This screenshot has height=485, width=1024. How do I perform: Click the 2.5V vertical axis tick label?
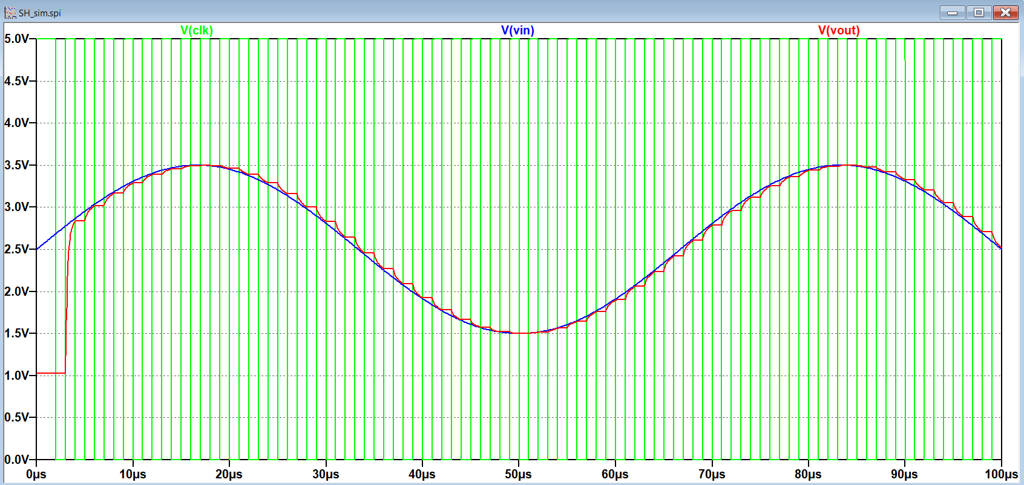pos(16,249)
